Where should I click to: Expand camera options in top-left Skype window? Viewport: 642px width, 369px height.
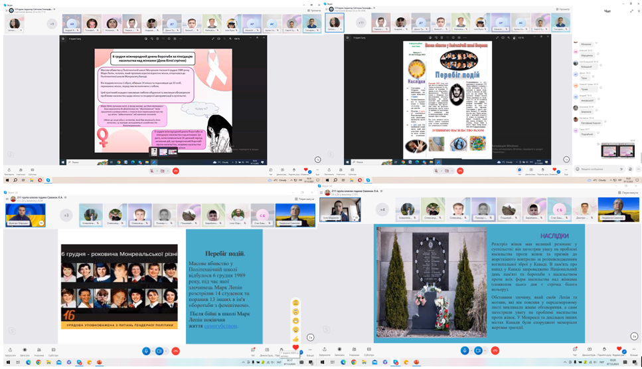(x=168, y=171)
